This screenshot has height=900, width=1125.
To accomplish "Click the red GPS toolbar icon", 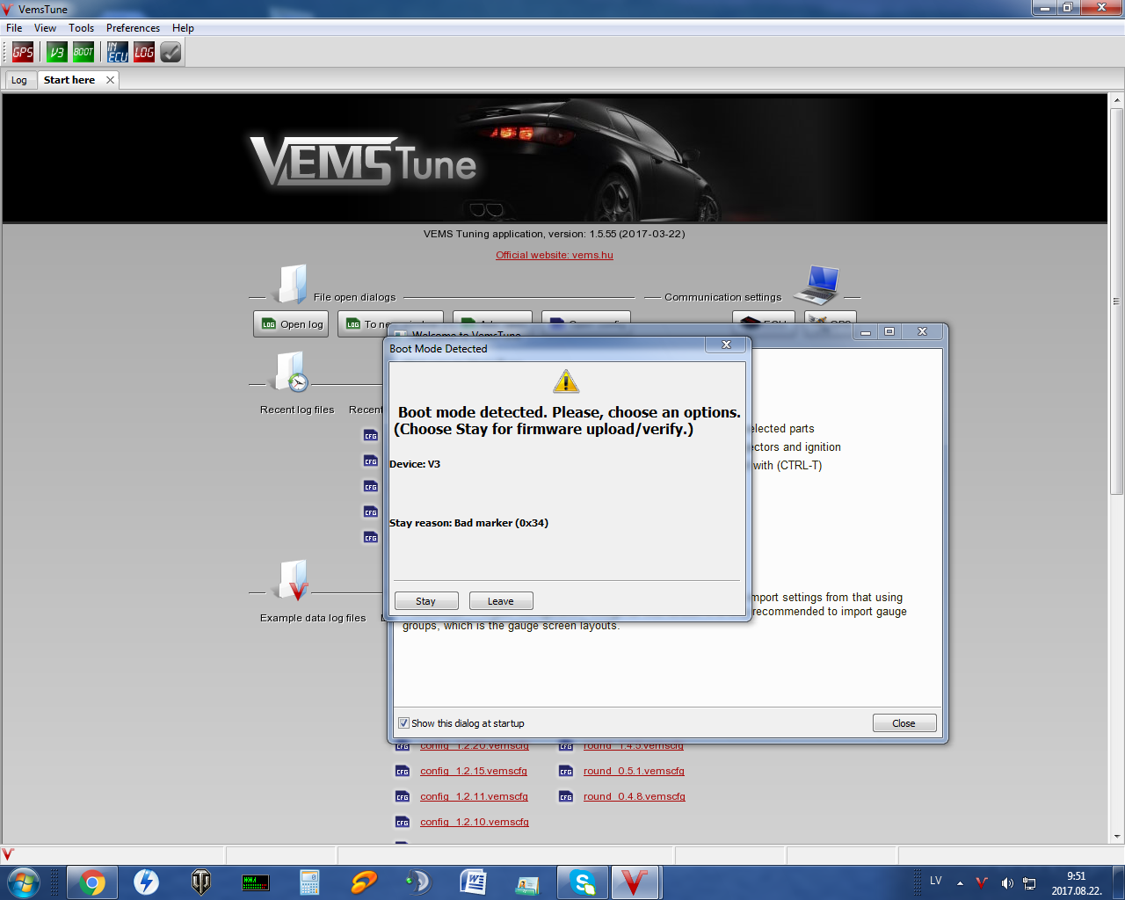I will click(x=23, y=52).
